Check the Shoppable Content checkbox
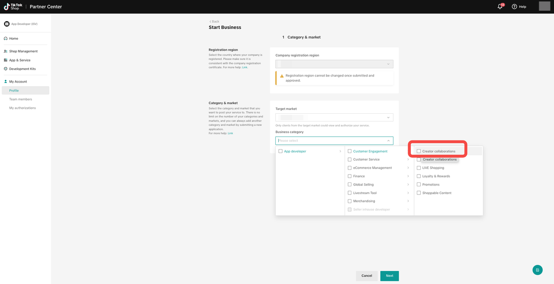This screenshot has height=284, width=554. point(419,193)
